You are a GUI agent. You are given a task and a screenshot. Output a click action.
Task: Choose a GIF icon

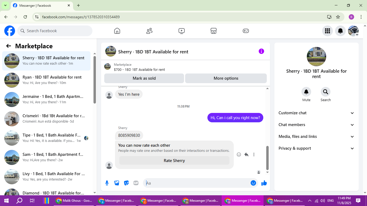(136, 183)
